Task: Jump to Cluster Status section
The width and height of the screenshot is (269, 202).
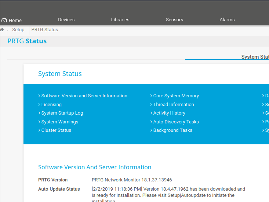Action: [x=56, y=130]
